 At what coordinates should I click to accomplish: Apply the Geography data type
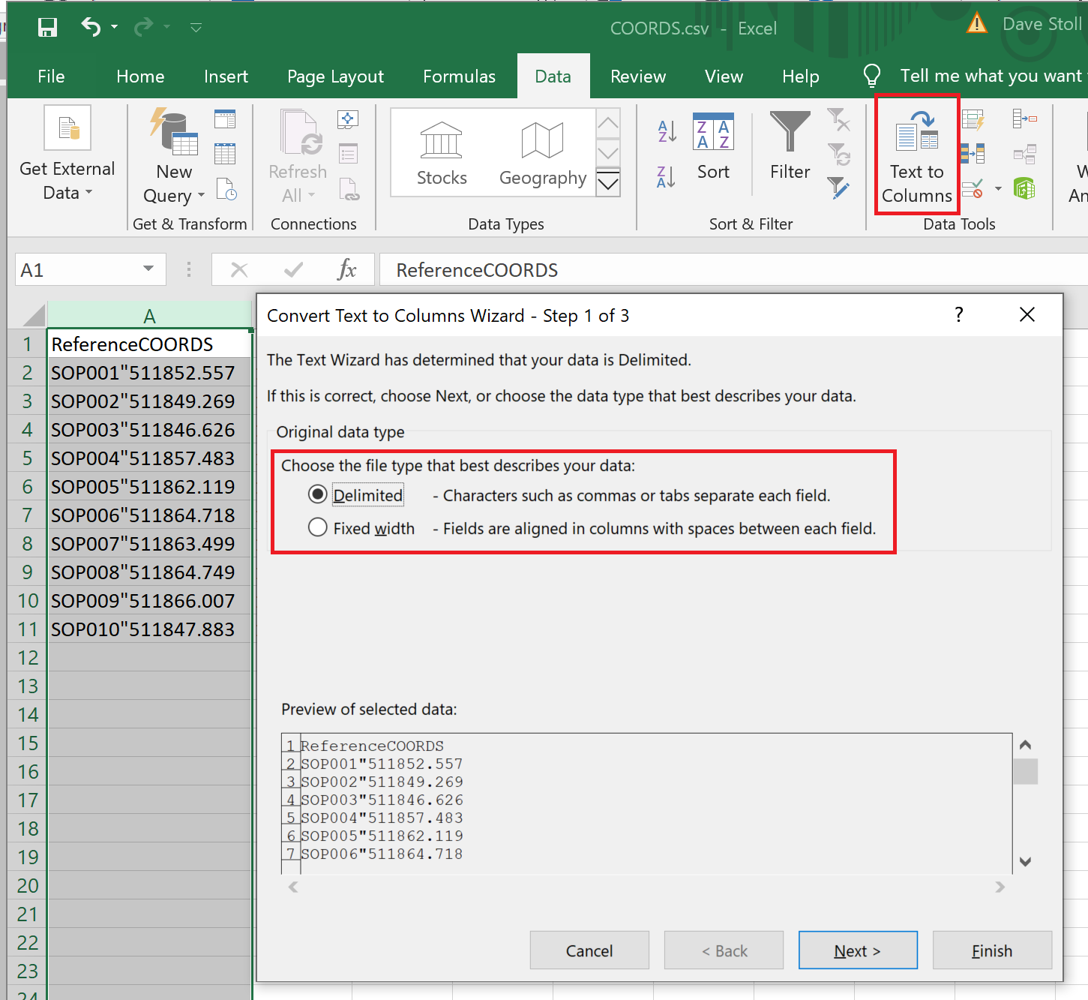[x=542, y=150]
